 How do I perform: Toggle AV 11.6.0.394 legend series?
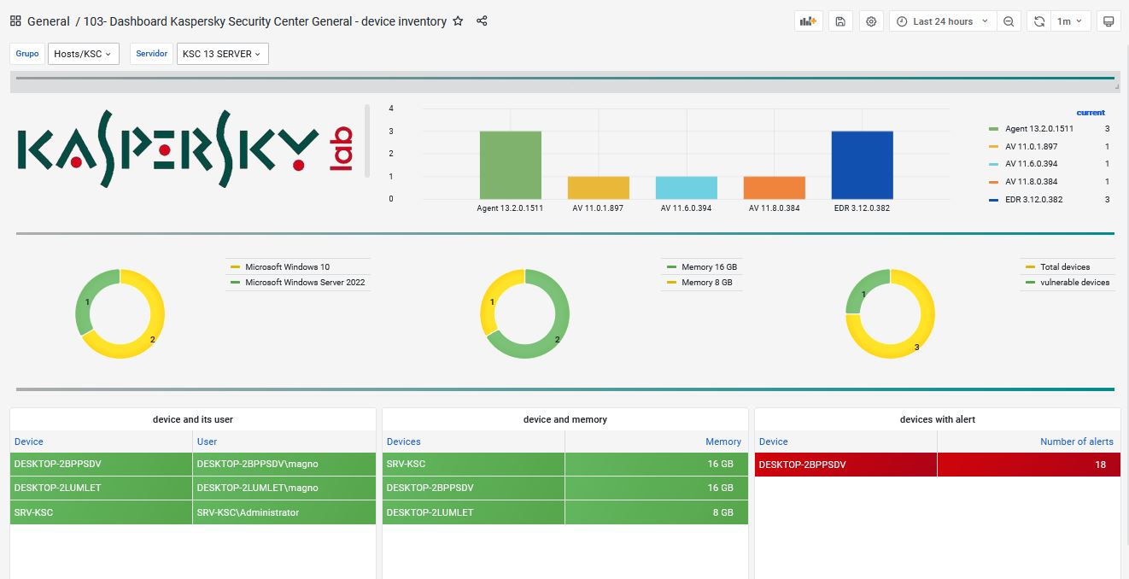pyautogui.click(x=1031, y=164)
